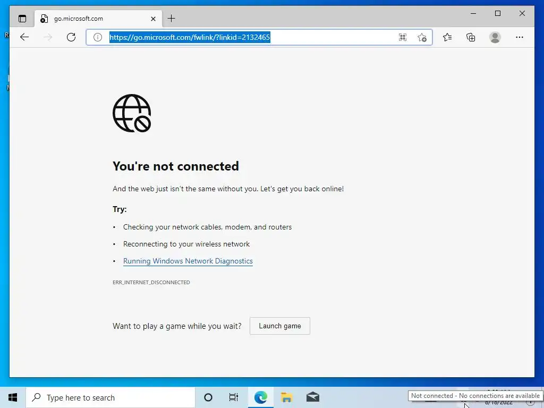Open Settings and more menu
This screenshot has width=544, height=408.
[x=520, y=37]
